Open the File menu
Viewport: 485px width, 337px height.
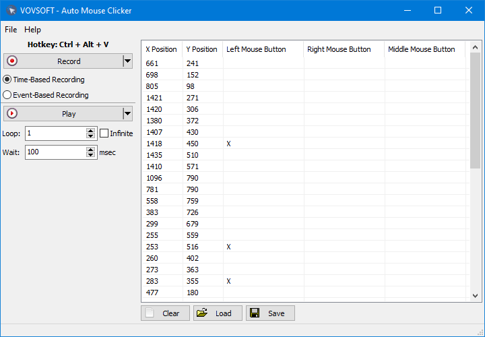click(x=11, y=30)
